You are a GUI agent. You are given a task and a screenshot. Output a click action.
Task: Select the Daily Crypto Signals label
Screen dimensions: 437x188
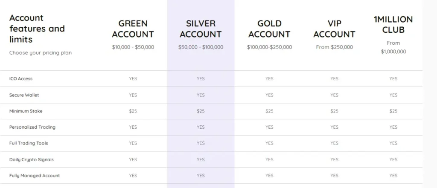(x=32, y=159)
